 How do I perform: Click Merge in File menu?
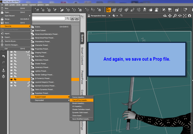click(x=15, y=19)
